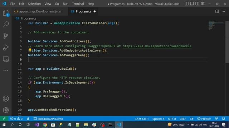The height and width of the screenshot is (128, 229).
Task: Change encoding via UTF-8
Action: point(172,119)
